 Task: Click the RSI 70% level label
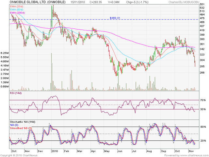(203, 100)
